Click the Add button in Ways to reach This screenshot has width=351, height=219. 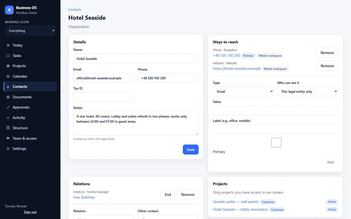point(331,162)
